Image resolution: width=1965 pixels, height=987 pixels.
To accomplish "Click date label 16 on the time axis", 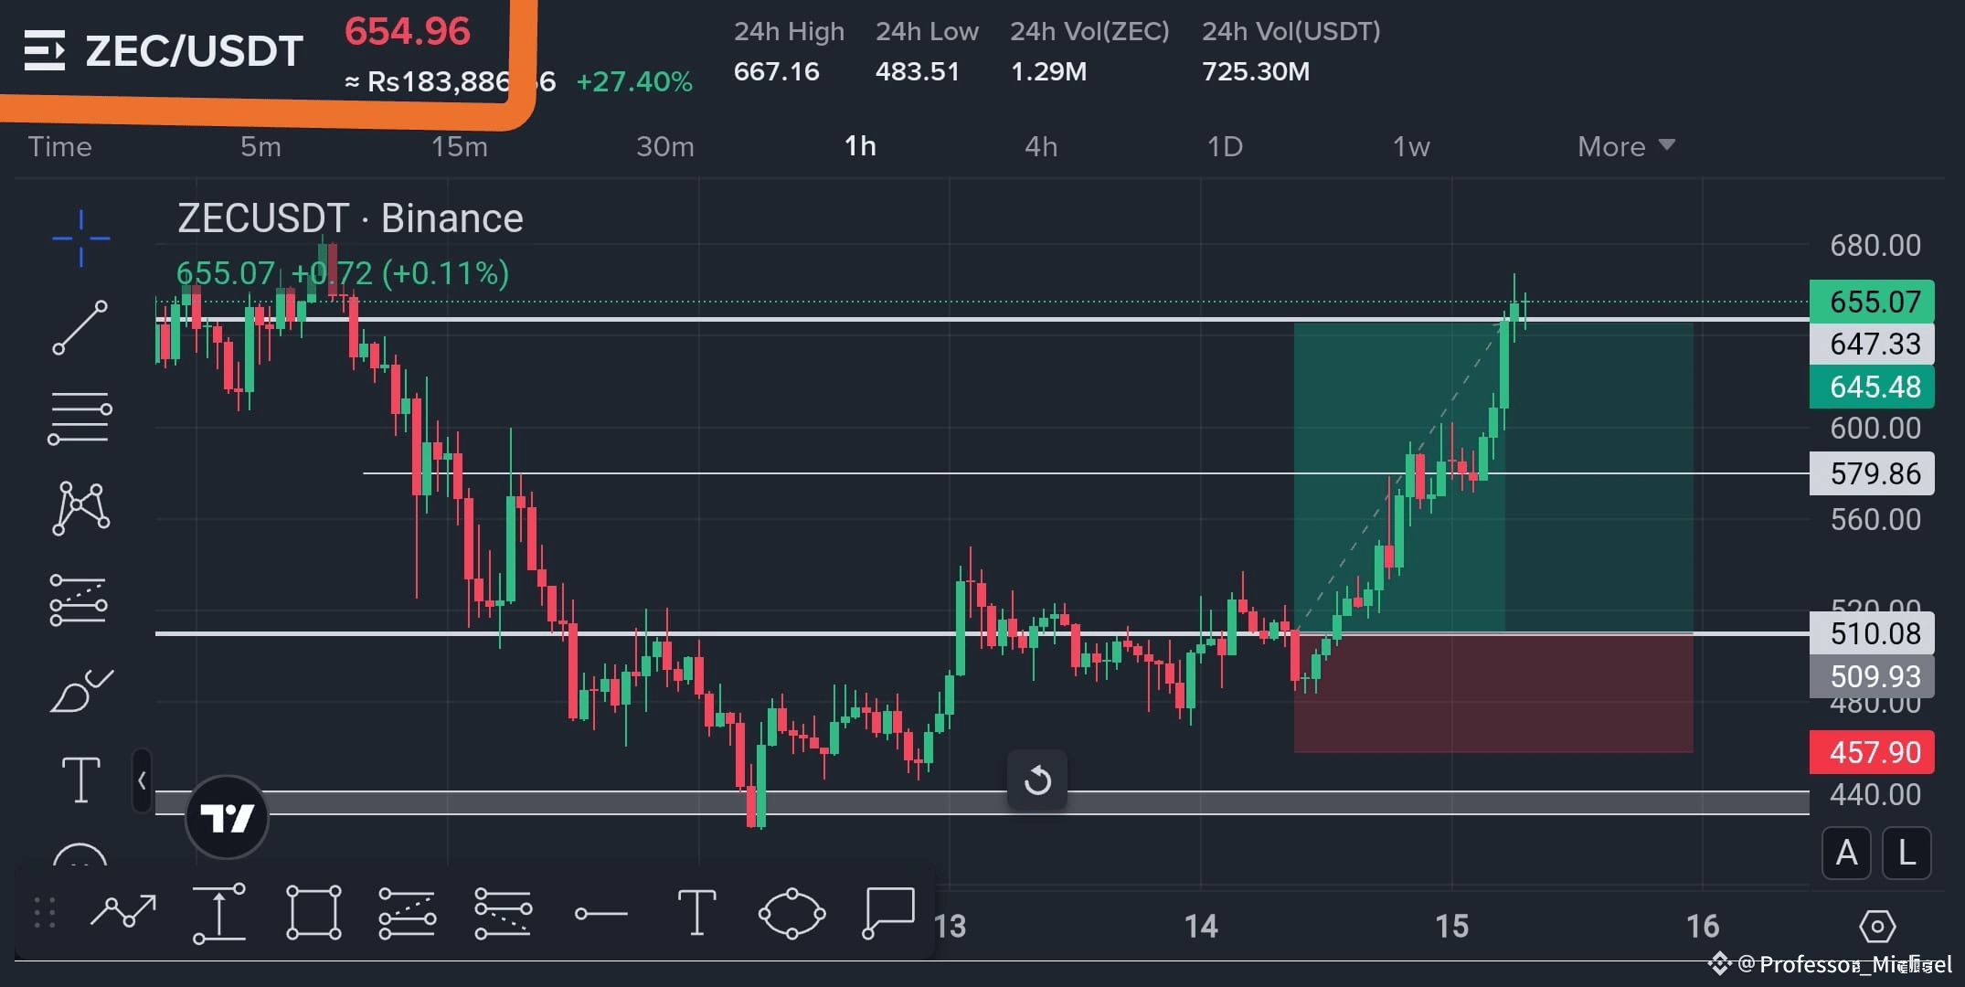I will [1703, 927].
